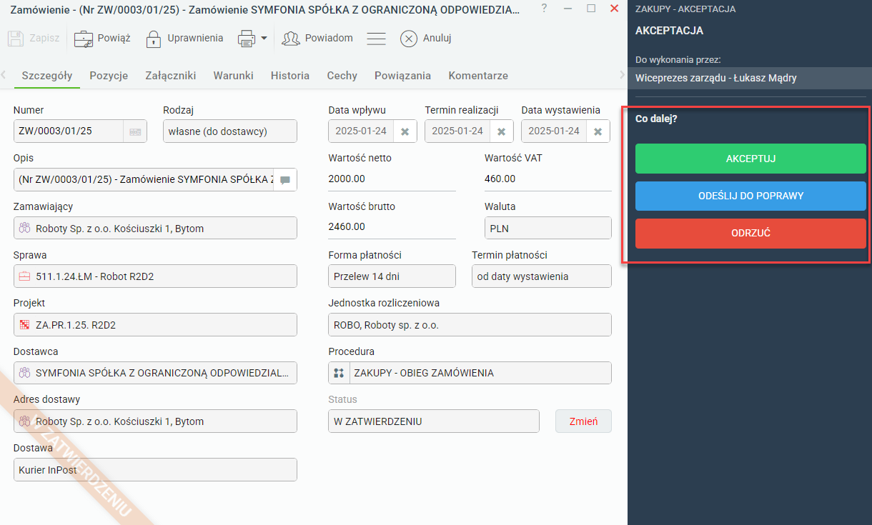
Task: Click Status W ZATWIERDZENIU field
Action: [x=434, y=421]
